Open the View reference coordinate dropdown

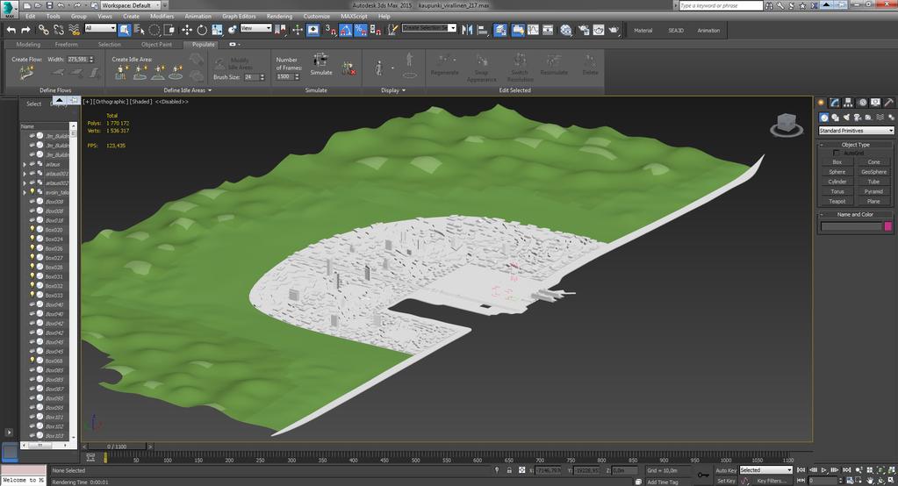[x=255, y=27]
